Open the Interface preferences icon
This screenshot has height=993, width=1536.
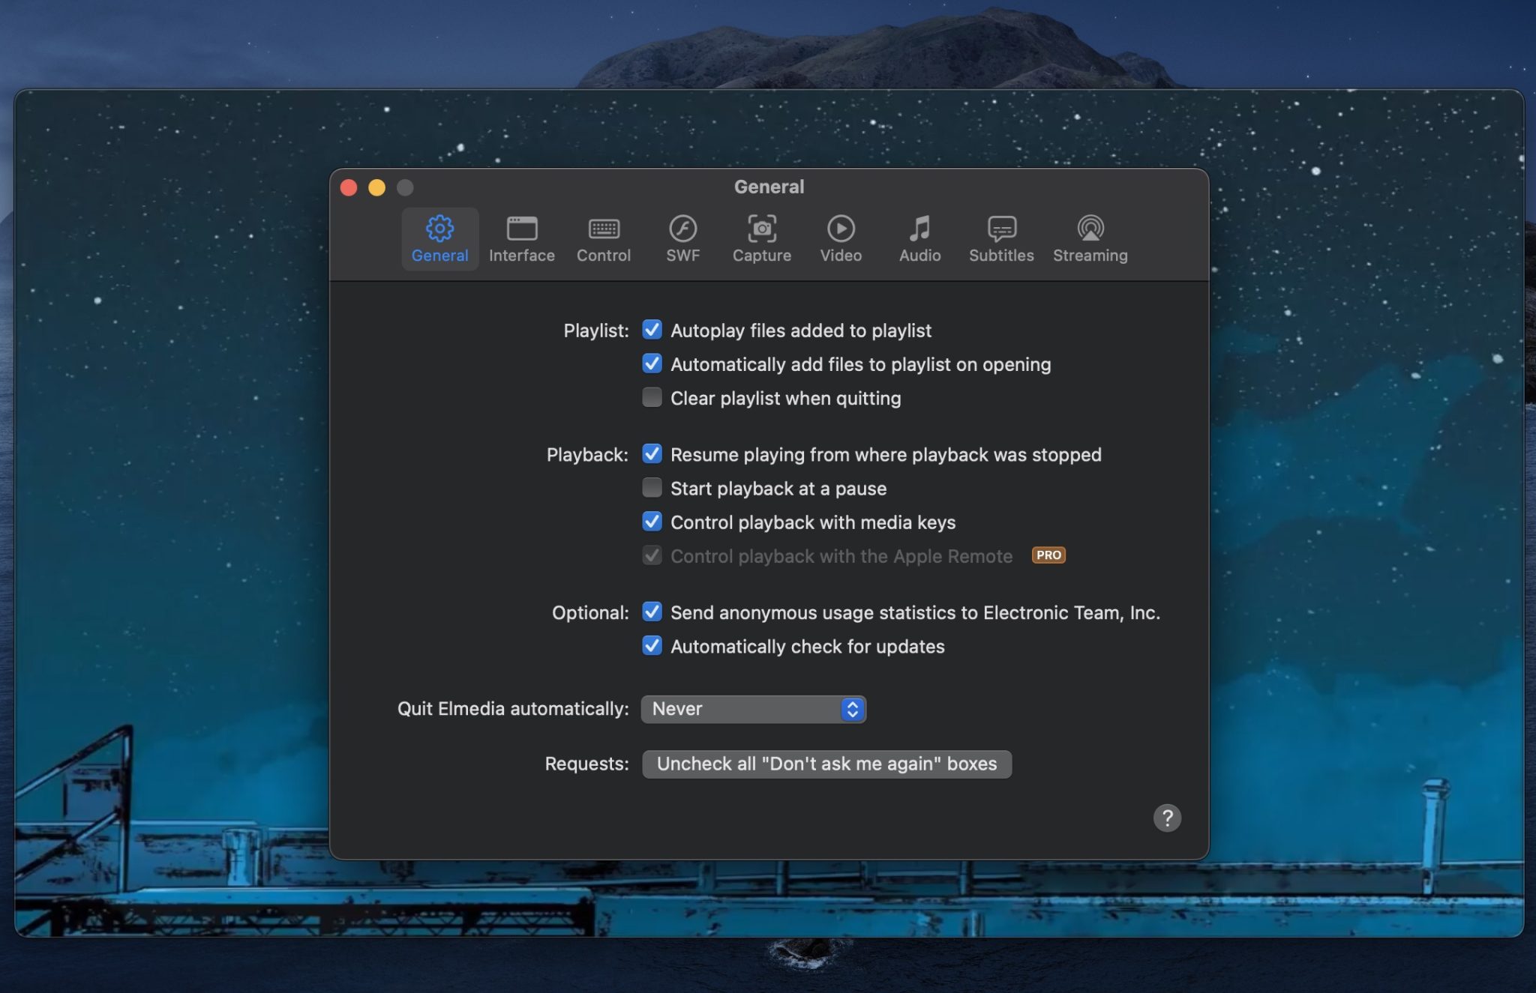(x=522, y=238)
